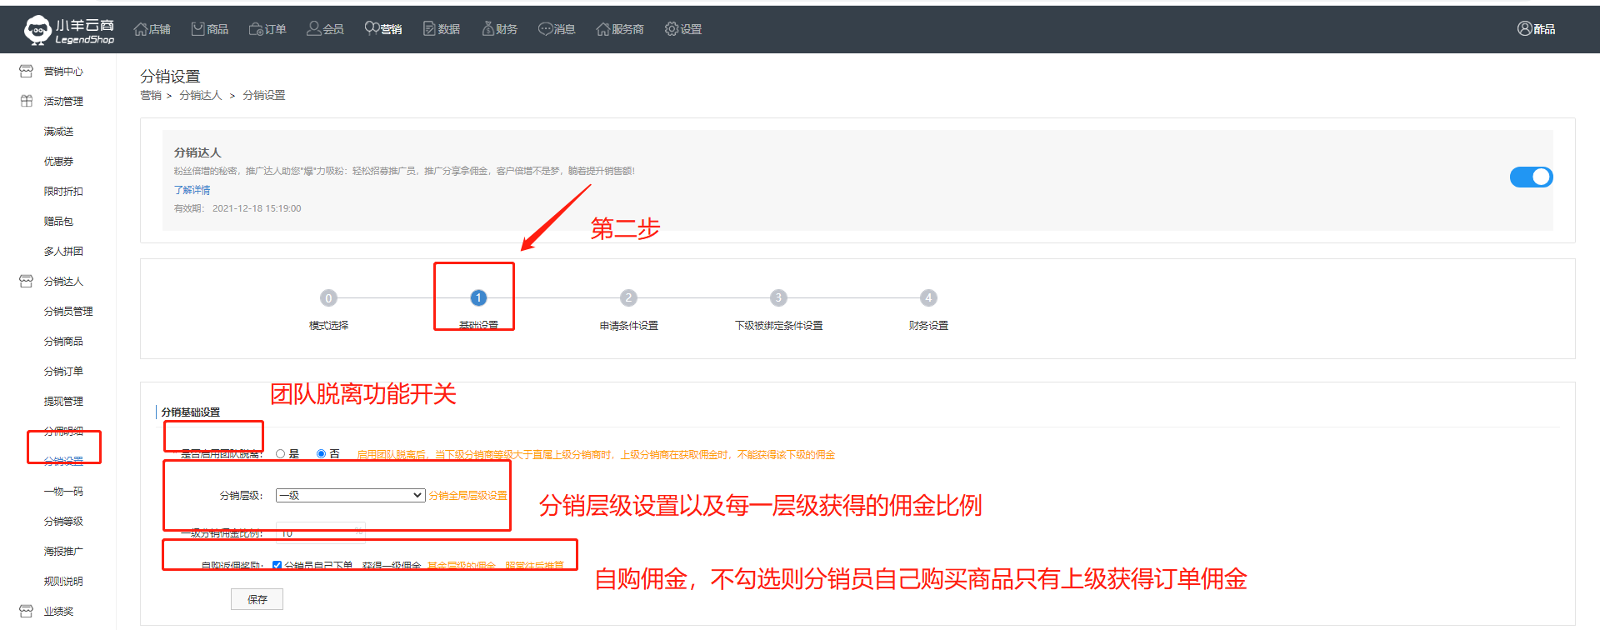Click the 财务 money bag icon
Screen dimensions: 1600x630
488,29
